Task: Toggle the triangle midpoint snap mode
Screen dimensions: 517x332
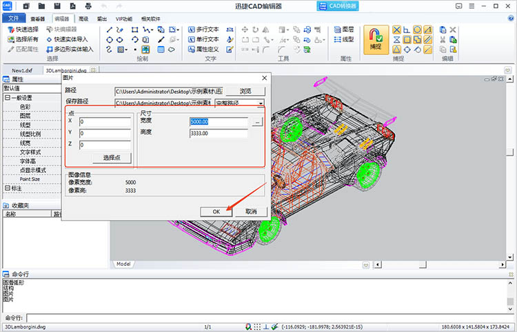Action: (396, 50)
